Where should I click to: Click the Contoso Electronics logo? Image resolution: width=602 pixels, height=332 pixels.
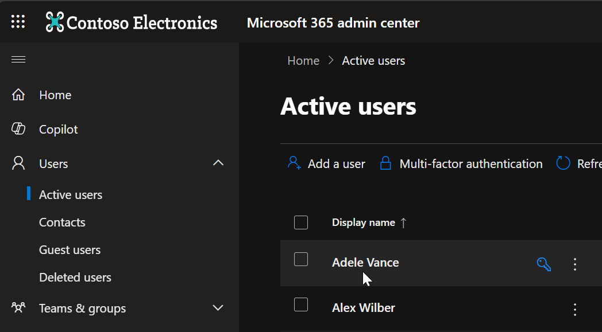(x=132, y=22)
